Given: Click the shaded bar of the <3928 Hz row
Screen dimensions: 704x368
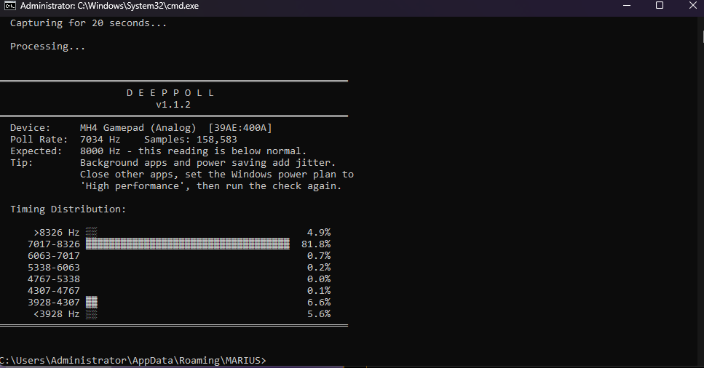Looking at the screenshot, I should coord(92,314).
